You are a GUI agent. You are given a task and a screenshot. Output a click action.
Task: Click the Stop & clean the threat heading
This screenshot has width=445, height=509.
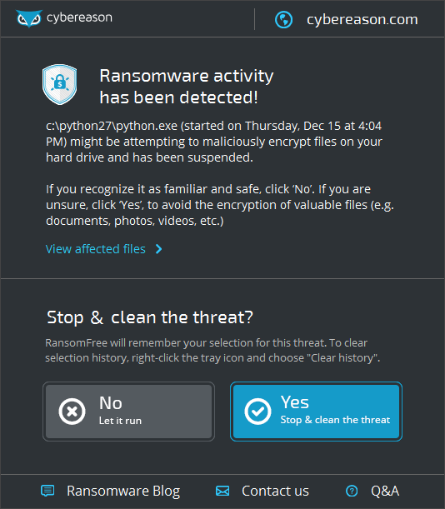tap(150, 317)
